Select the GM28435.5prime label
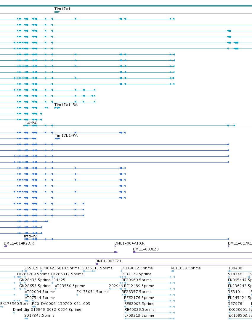This screenshot has width=252, height=320. [35, 280]
